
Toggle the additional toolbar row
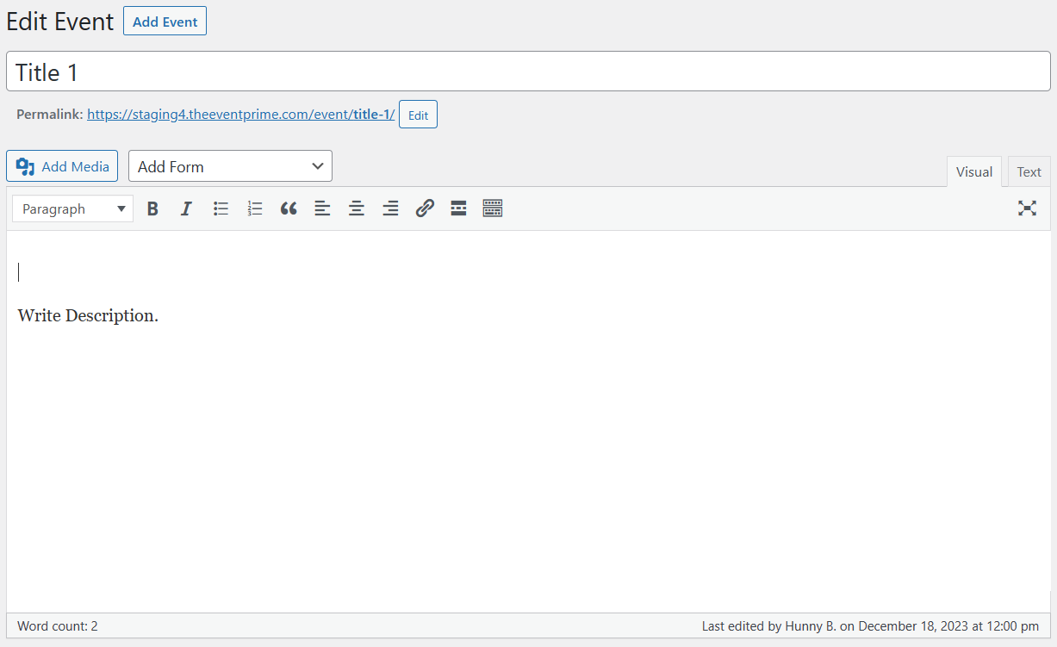[493, 208]
